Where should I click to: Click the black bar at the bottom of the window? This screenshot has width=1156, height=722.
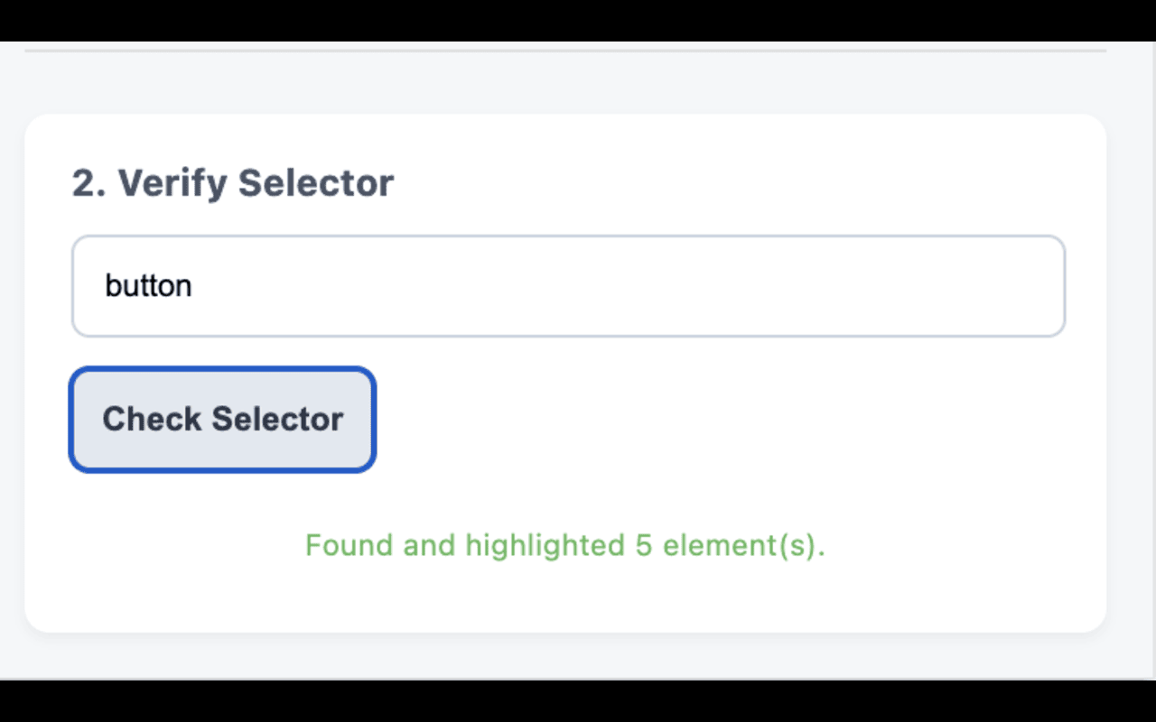(578, 701)
